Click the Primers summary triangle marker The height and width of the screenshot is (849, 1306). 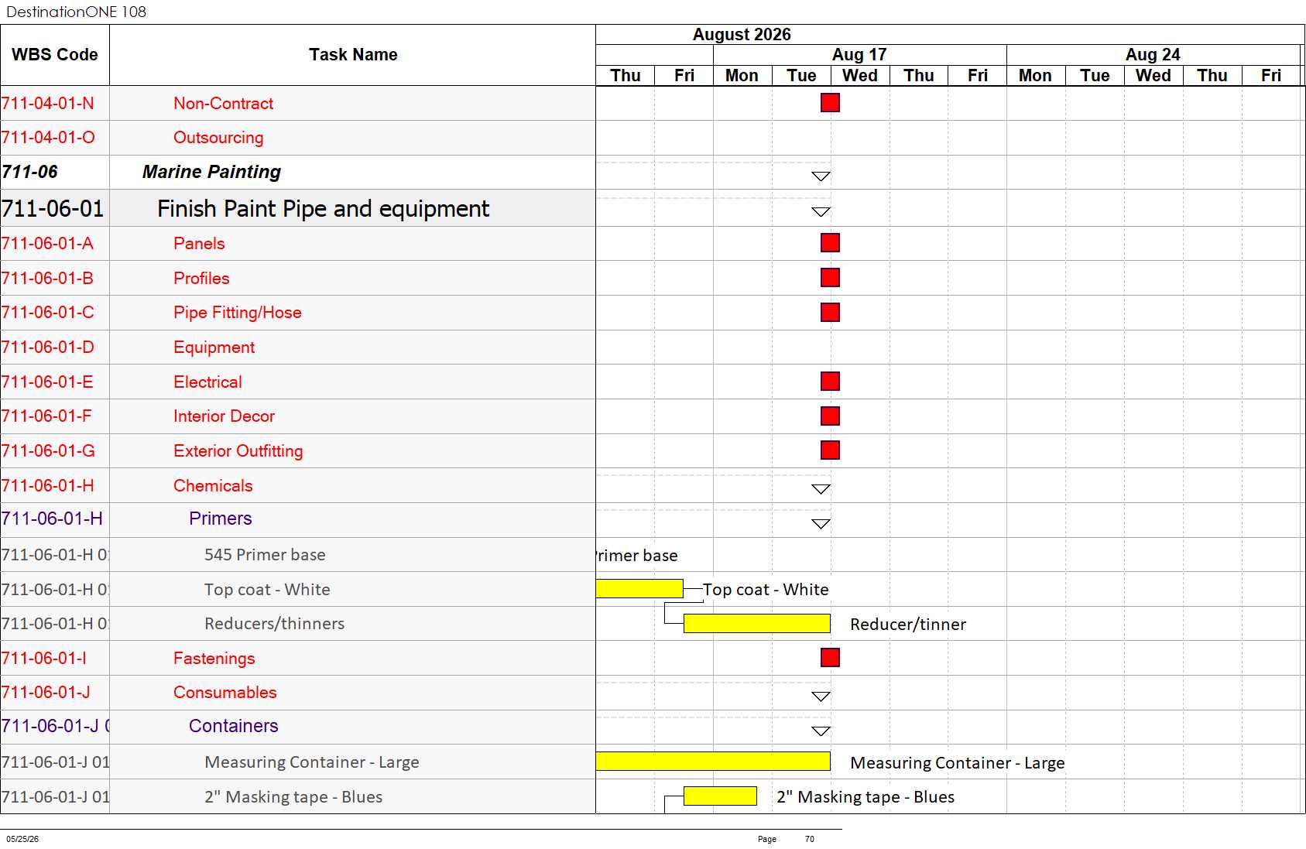click(x=821, y=524)
